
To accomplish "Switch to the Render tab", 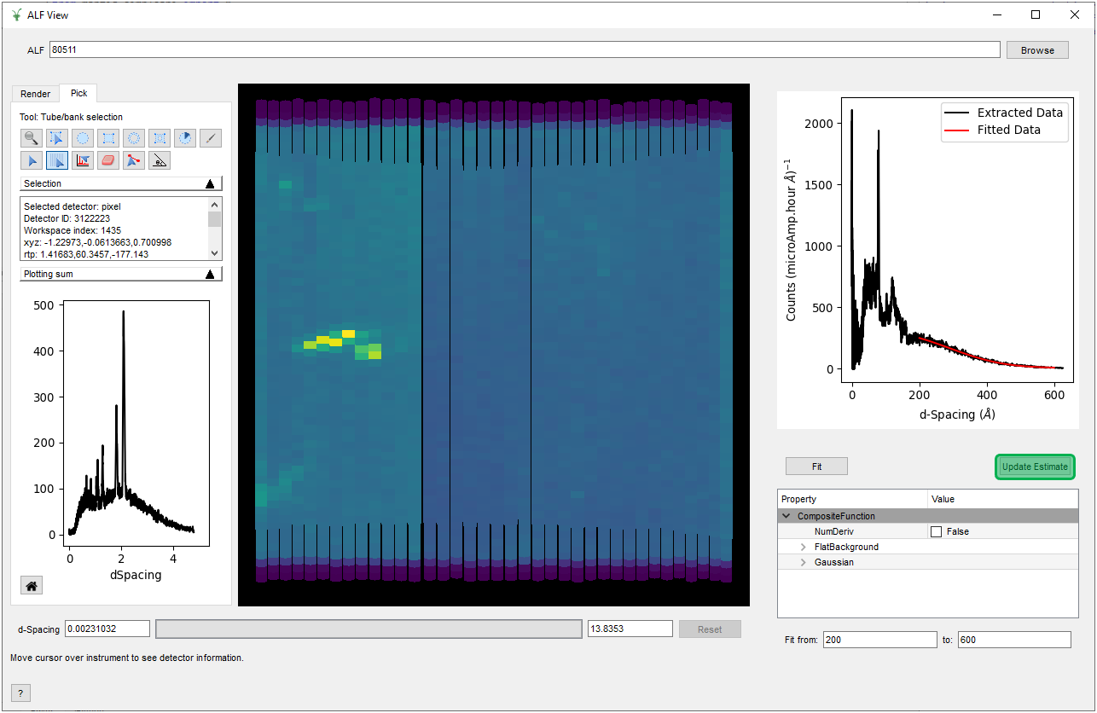I will coord(36,94).
